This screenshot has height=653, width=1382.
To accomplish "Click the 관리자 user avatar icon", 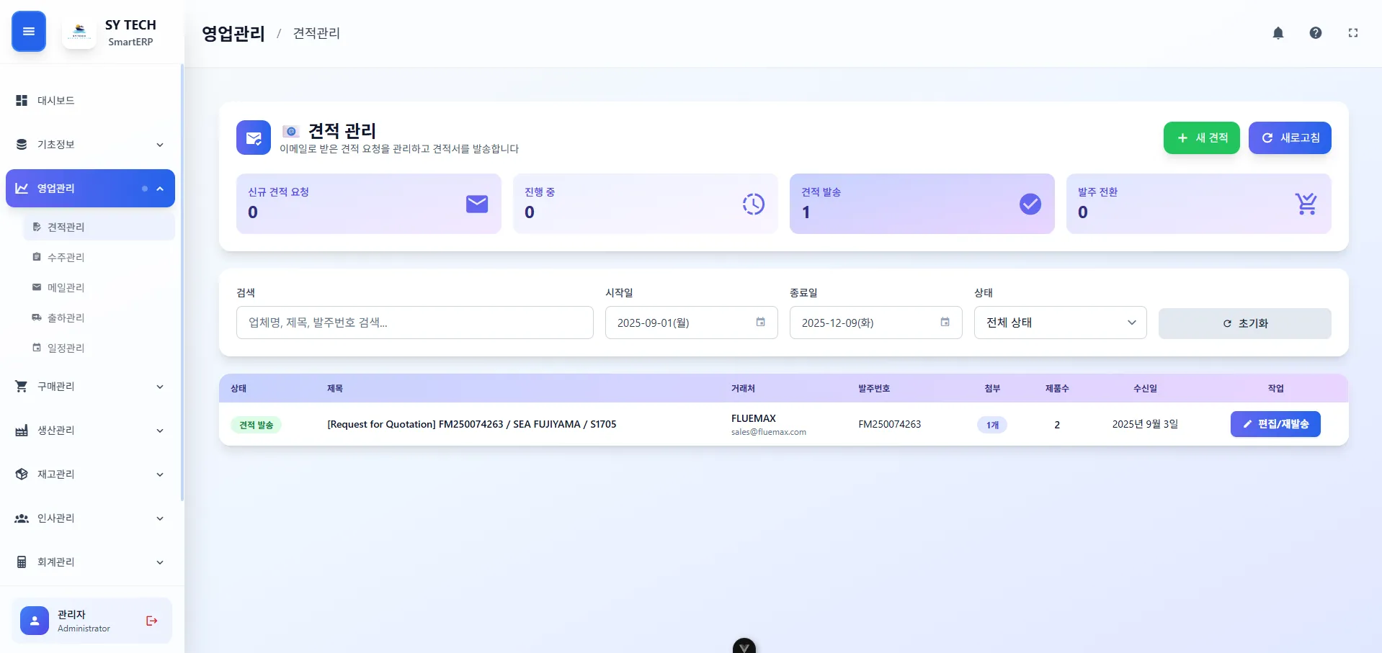I will tap(35, 621).
